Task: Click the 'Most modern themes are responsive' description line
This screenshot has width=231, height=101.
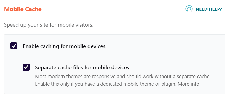Action: 123,77
